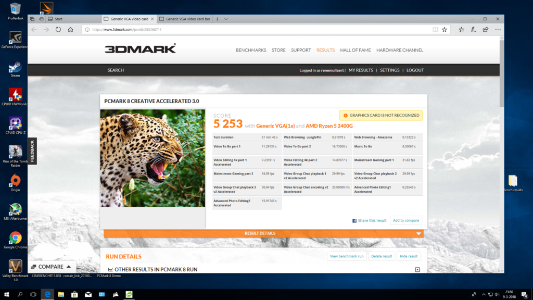
Task: Open the RESULTS menu item
Action: click(325, 50)
